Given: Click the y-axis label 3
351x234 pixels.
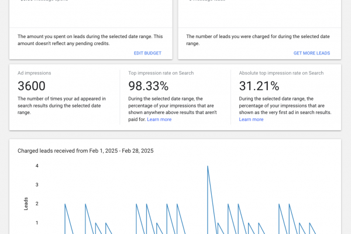Looking at the screenshot, I should point(36,185).
